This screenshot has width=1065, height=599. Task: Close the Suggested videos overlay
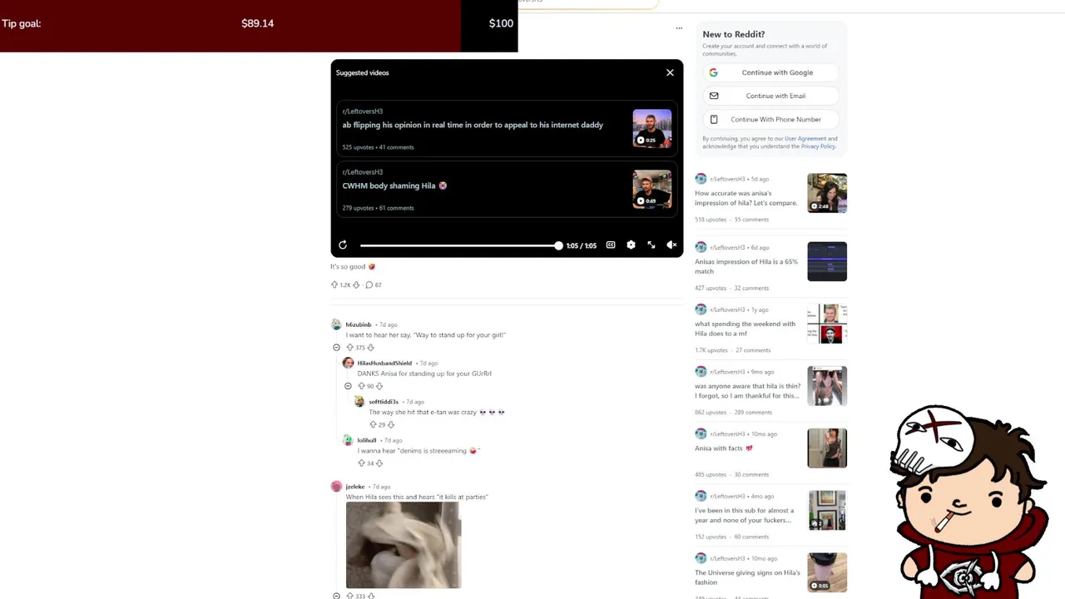670,72
